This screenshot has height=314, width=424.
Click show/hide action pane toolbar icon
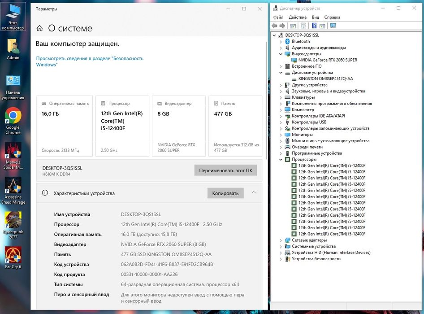point(322,26)
